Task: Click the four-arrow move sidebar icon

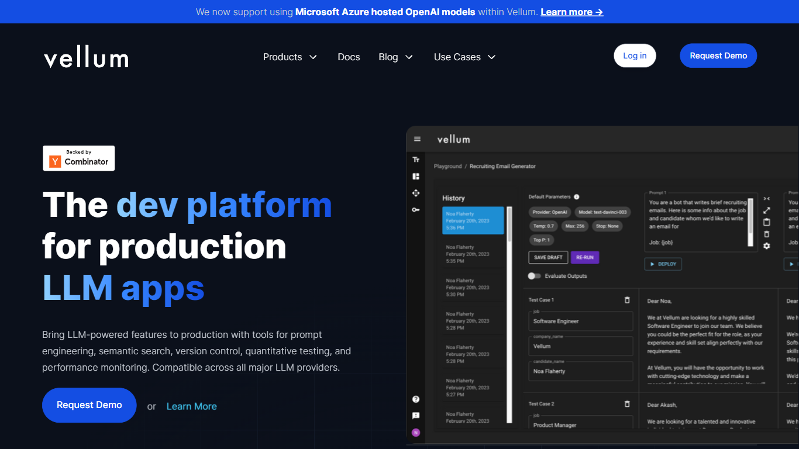Action: point(416,193)
